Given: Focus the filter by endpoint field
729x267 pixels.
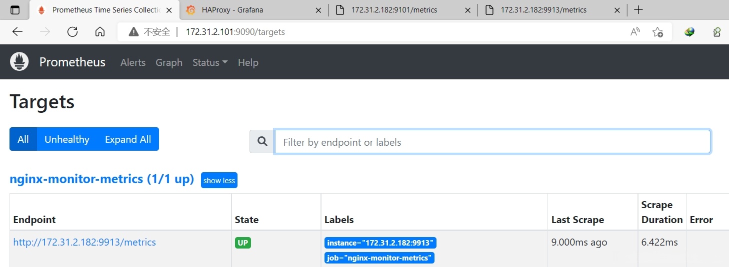Looking at the screenshot, I should click(492, 142).
